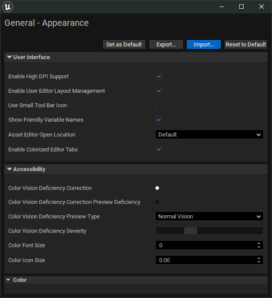Viewport: 272px width, 298px height.
Task: Click the Export... button
Action: click(x=166, y=45)
